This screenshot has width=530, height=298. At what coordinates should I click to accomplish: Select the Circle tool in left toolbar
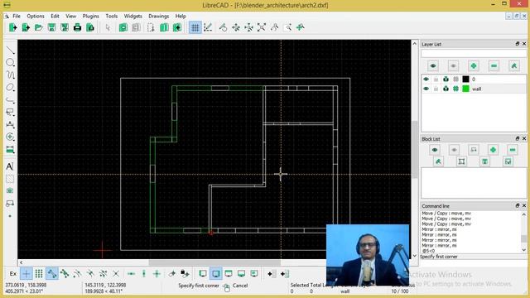click(10, 63)
